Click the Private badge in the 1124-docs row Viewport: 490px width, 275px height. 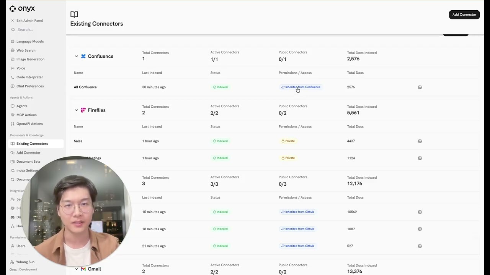pyautogui.click(x=288, y=158)
